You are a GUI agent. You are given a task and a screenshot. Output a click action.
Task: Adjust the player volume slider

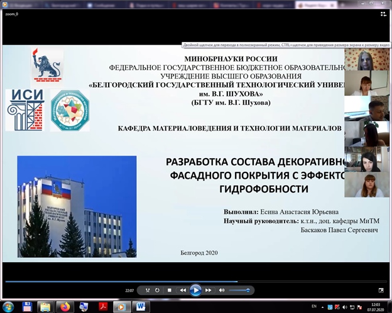coord(239,290)
